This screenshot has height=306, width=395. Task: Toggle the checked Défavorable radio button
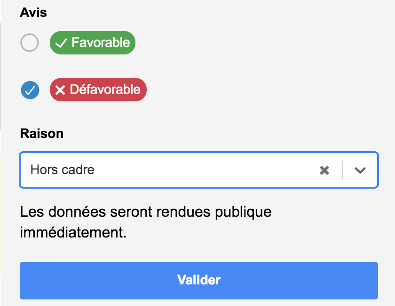(x=30, y=90)
